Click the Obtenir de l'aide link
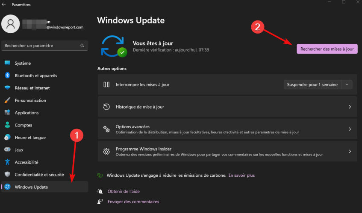 pyautogui.click(x=124, y=191)
